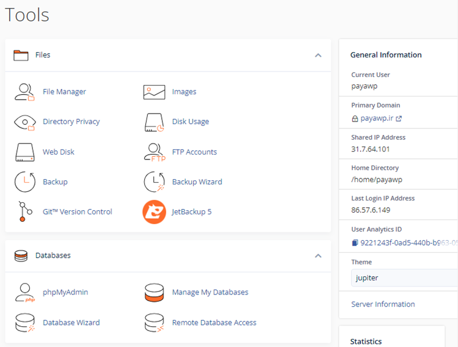Click the Remote Database Access link
The height and width of the screenshot is (347, 458).
pos(214,323)
